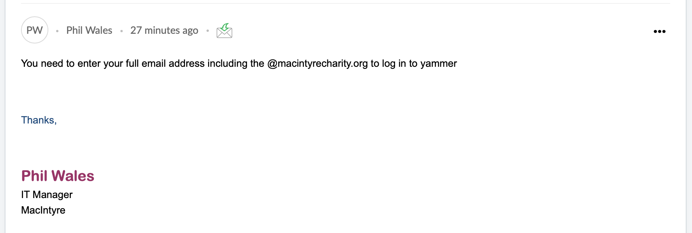The height and width of the screenshot is (233, 692).
Task: Click the dot separator after Phil Wales
Action: point(122,31)
